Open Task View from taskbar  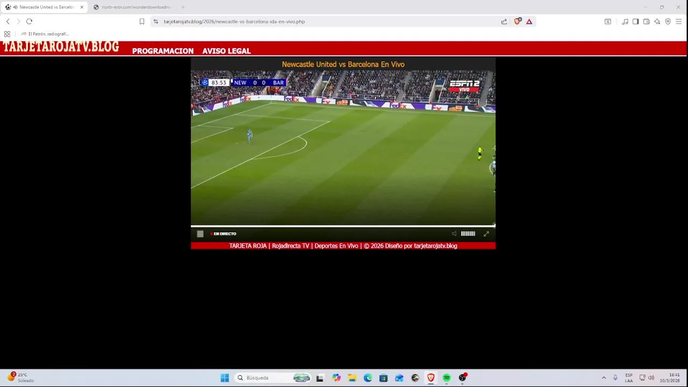click(320, 378)
